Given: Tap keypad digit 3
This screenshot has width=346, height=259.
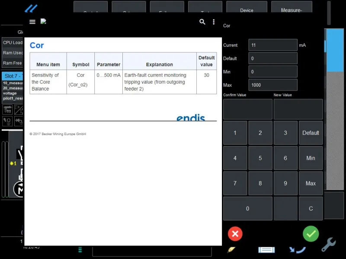Looking at the screenshot, I should point(285,133).
